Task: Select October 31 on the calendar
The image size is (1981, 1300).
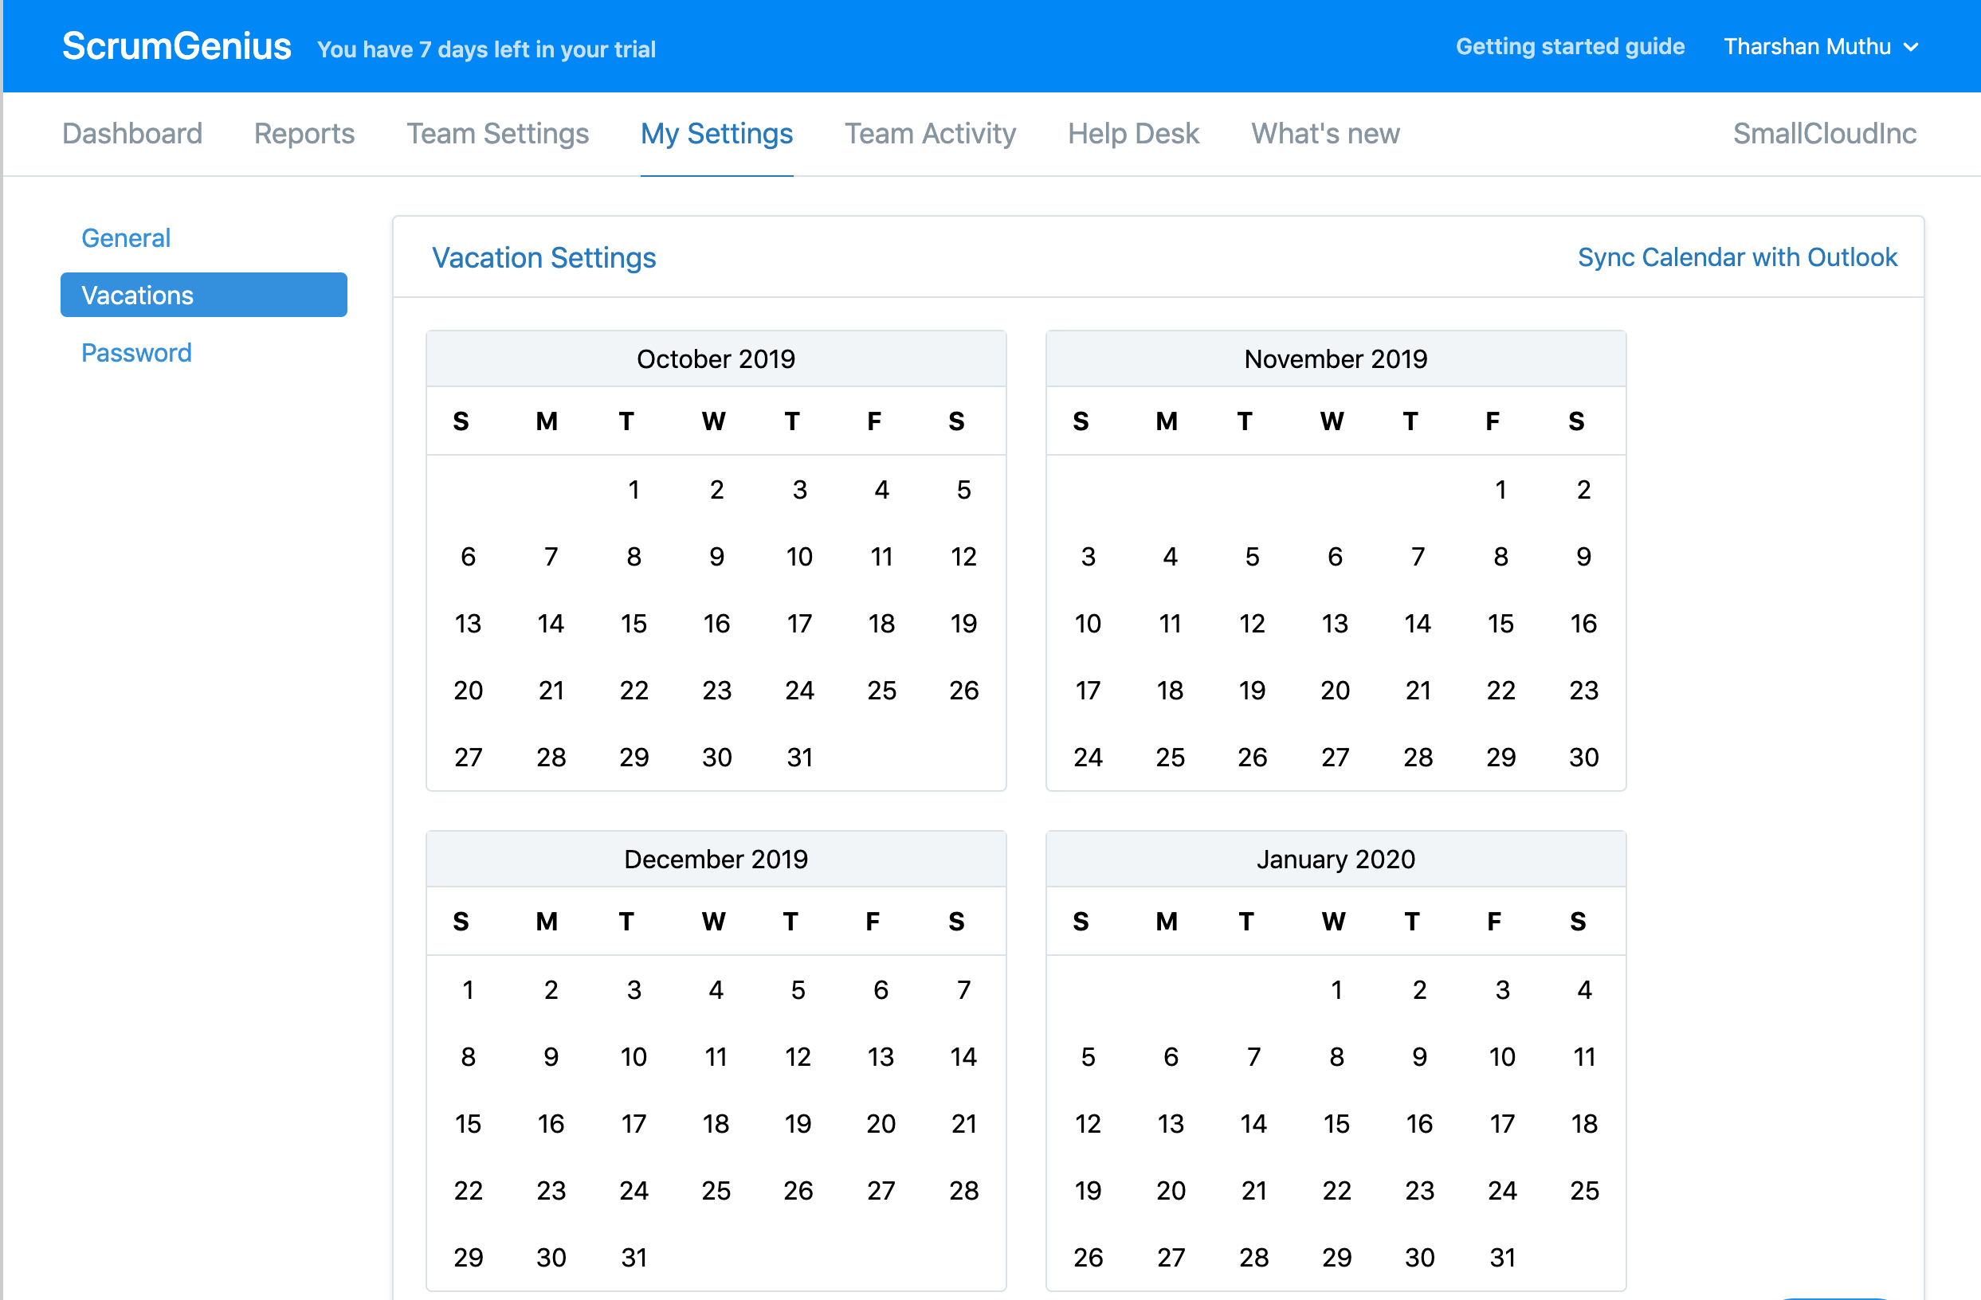Action: (799, 758)
